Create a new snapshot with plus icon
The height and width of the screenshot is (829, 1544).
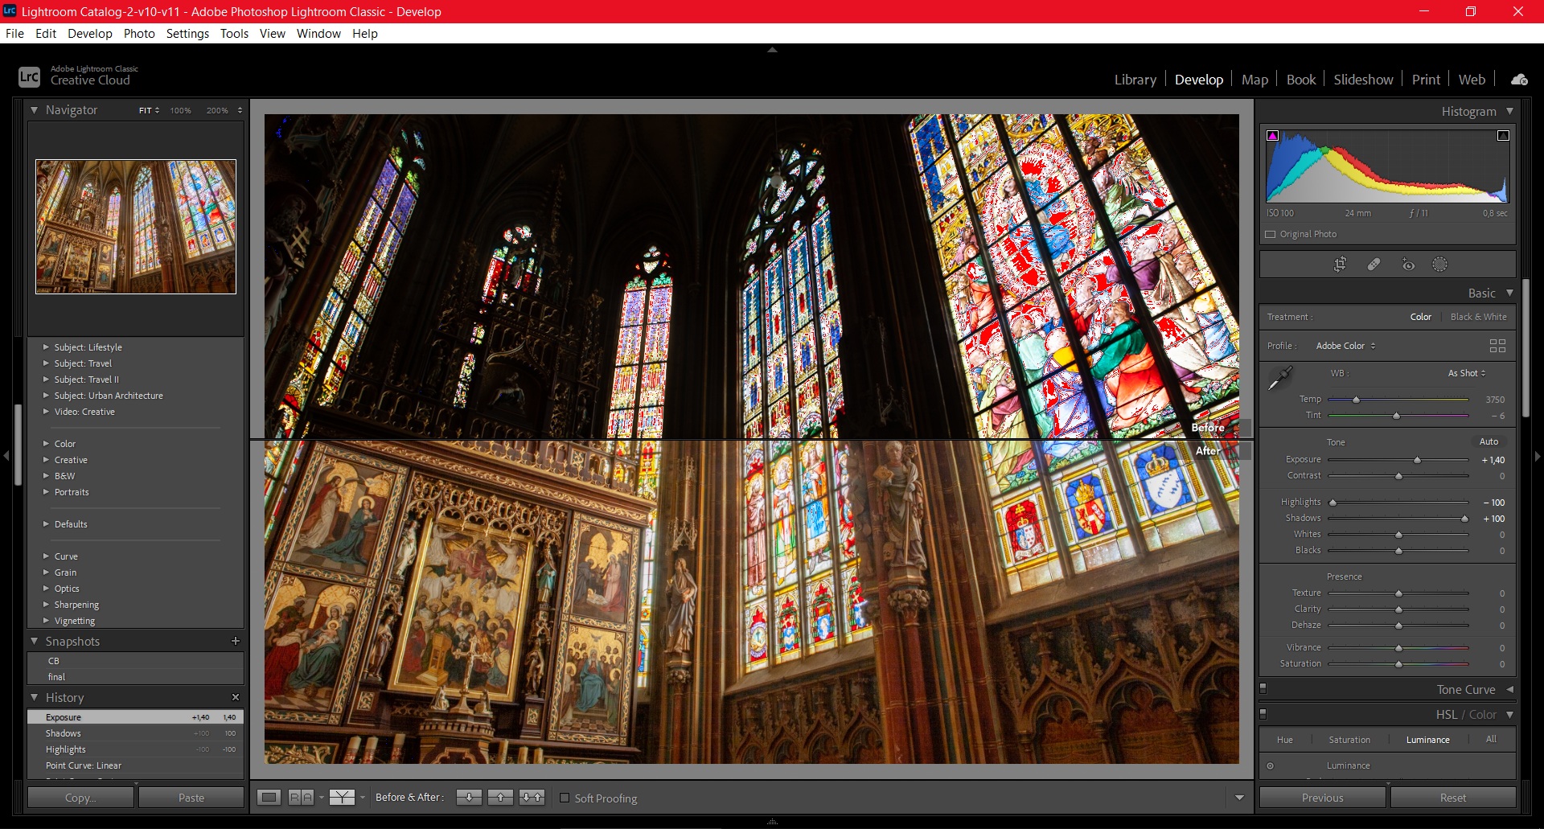click(236, 641)
